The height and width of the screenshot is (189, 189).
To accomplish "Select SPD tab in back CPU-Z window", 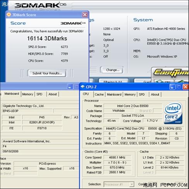I will pos(40,94).
